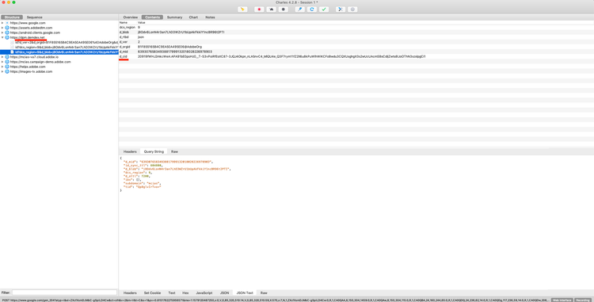
Task: Select the d_blob parameter row
Action: point(356,32)
